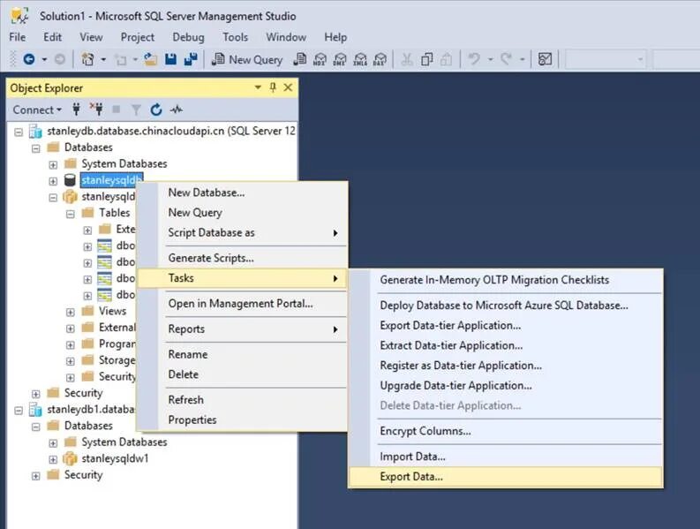
Task: Click the properties window toolbar icon
Action: 546,59
